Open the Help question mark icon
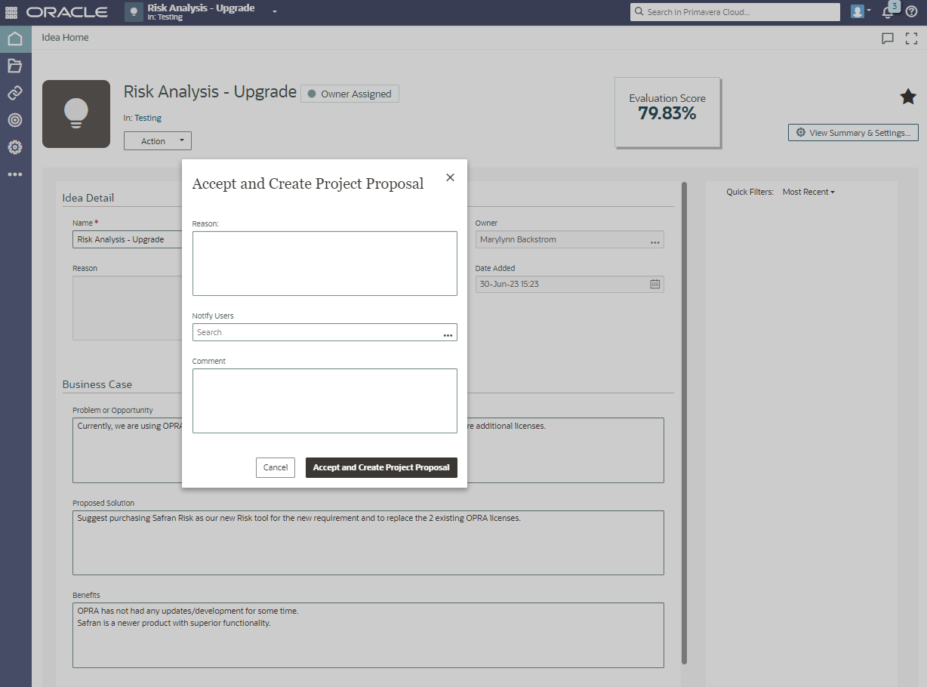The height and width of the screenshot is (687, 927). [911, 12]
